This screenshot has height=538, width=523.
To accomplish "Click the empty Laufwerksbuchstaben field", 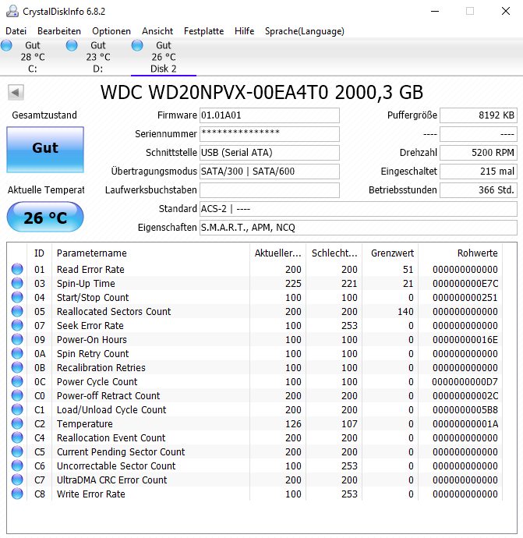I will (x=270, y=190).
